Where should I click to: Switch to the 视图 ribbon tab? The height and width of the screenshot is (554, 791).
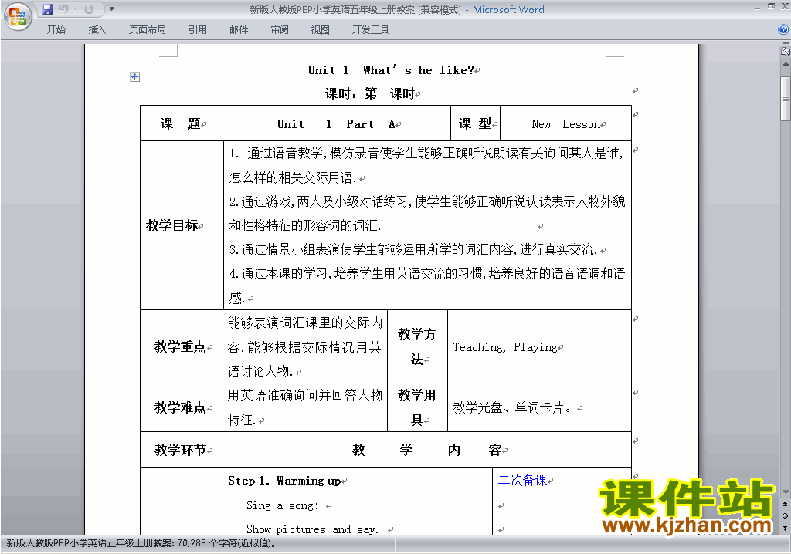point(321,30)
